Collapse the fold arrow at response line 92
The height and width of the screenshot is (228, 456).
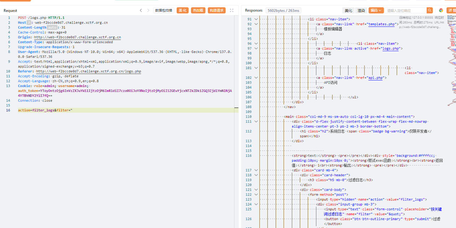click(x=256, y=24)
